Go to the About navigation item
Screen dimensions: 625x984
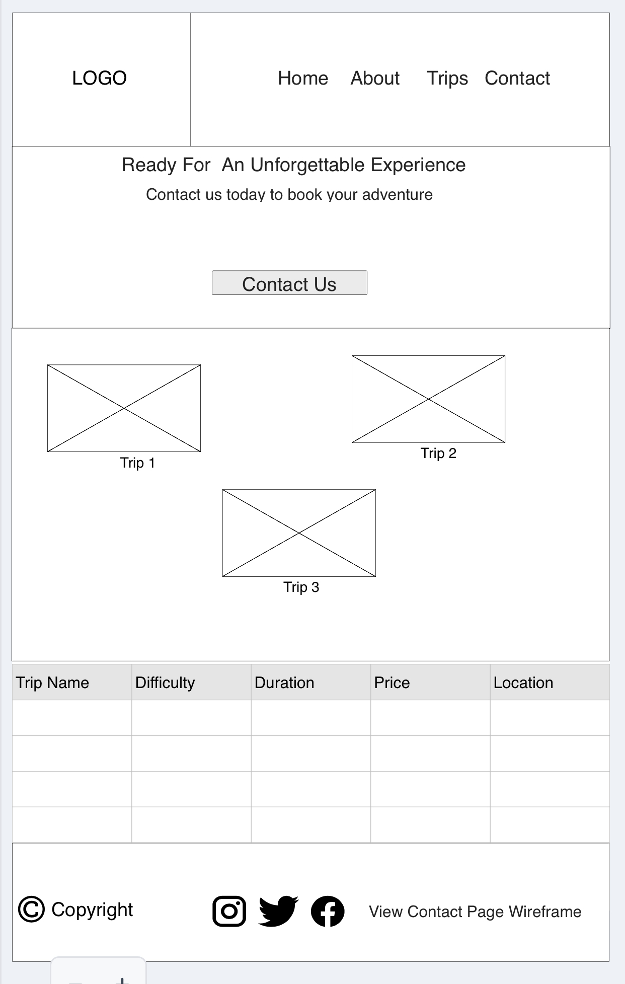[x=375, y=79]
